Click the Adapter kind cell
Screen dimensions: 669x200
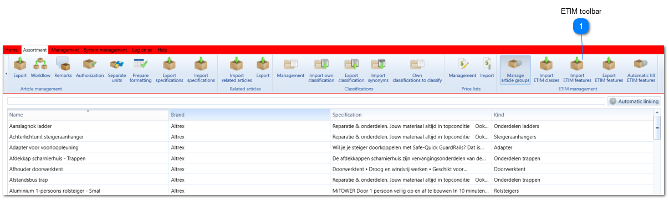[x=572, y=147]
